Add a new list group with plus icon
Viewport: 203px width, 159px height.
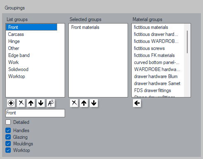click(x=11, y=103)
